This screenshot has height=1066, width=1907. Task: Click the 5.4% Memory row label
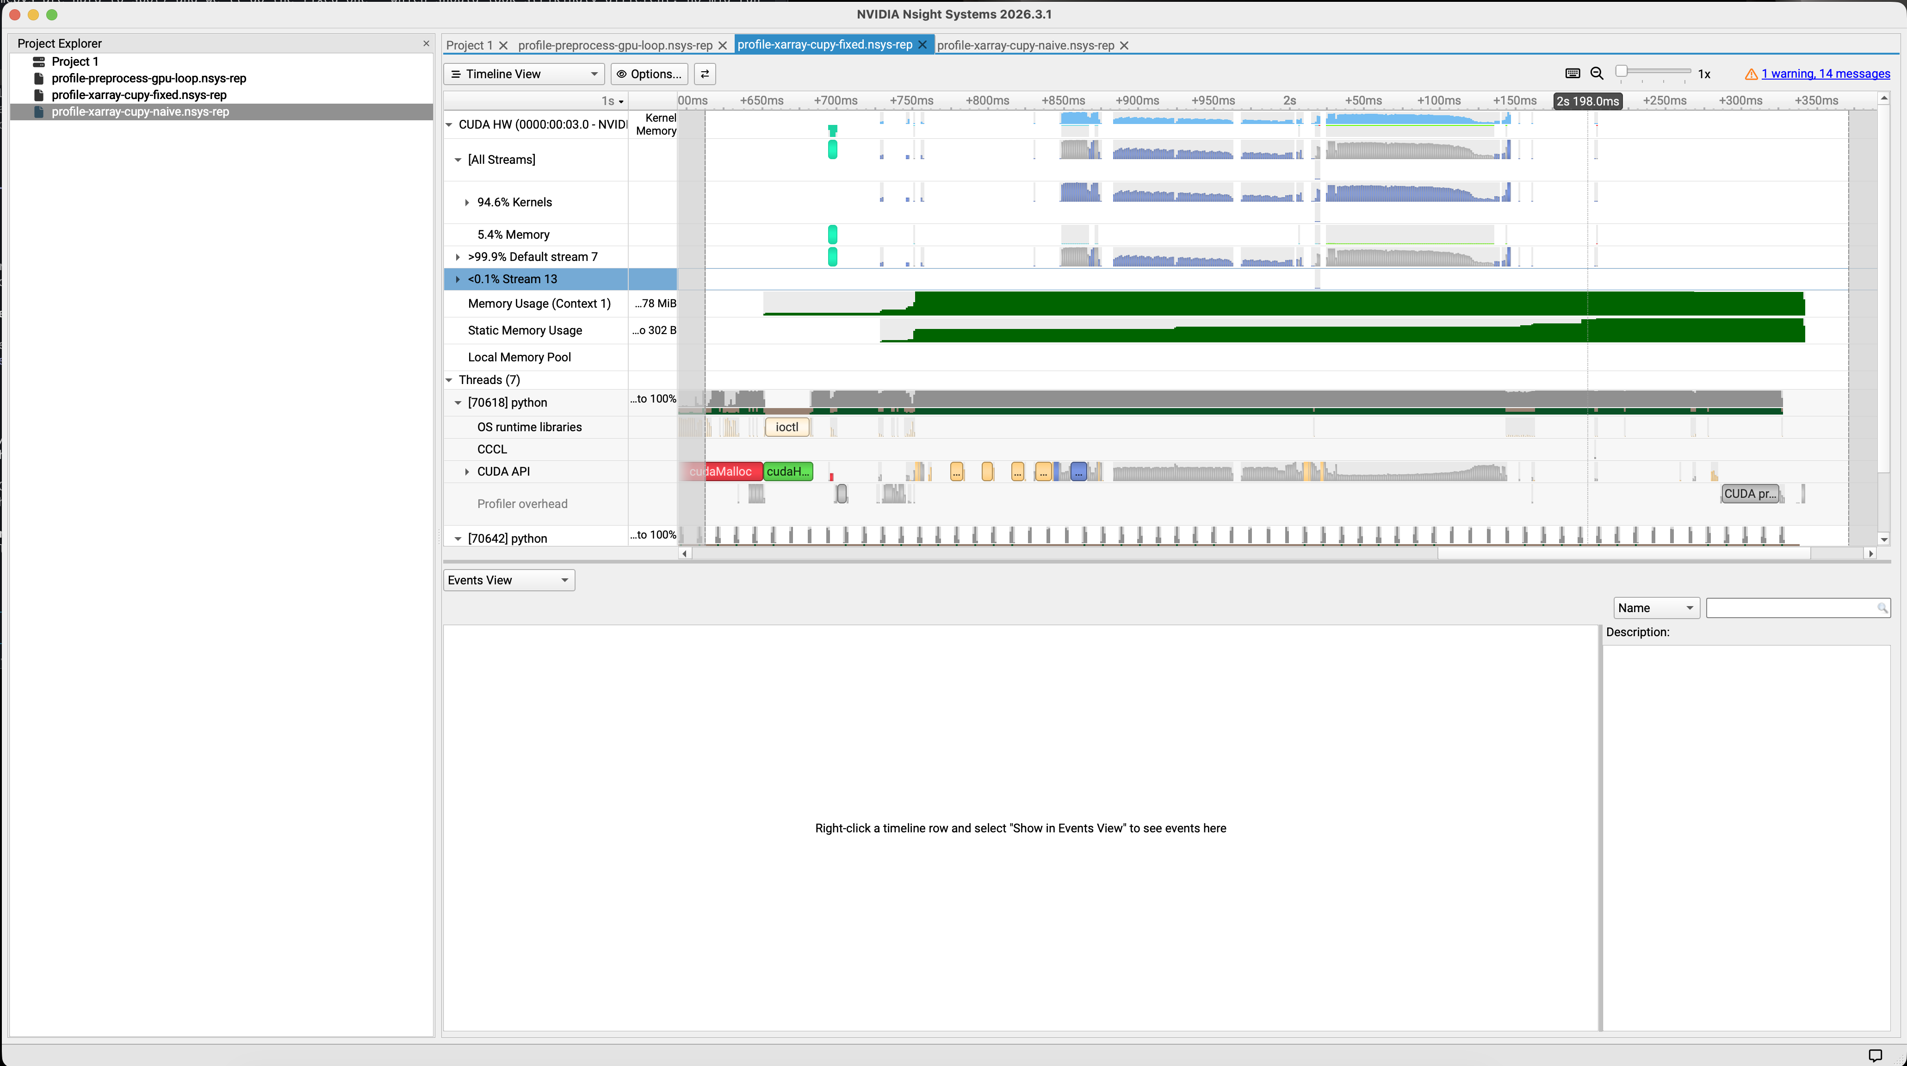point(513,235)
